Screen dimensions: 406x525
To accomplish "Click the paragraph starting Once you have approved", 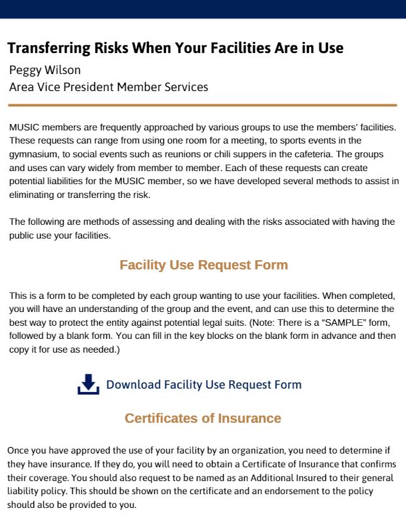I will 201,477.
